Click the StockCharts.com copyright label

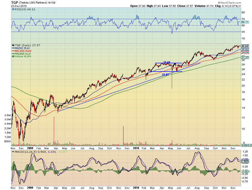tap(230, 3)
